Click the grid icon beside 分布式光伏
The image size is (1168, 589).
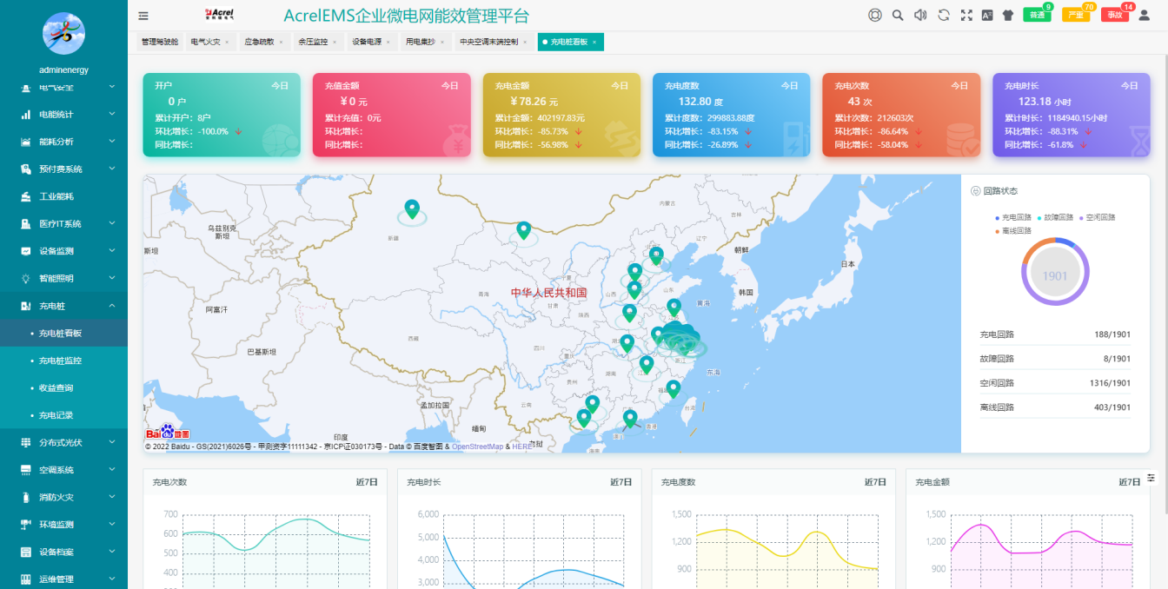[x=25, y=442]
